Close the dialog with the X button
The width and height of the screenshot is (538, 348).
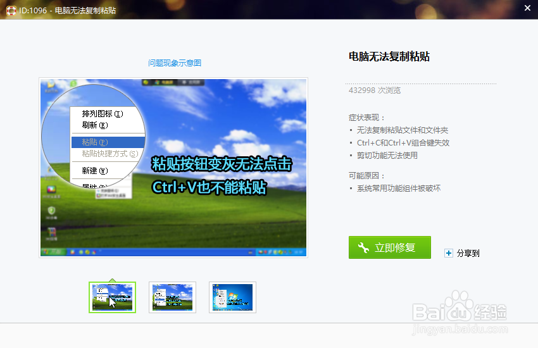527,8
